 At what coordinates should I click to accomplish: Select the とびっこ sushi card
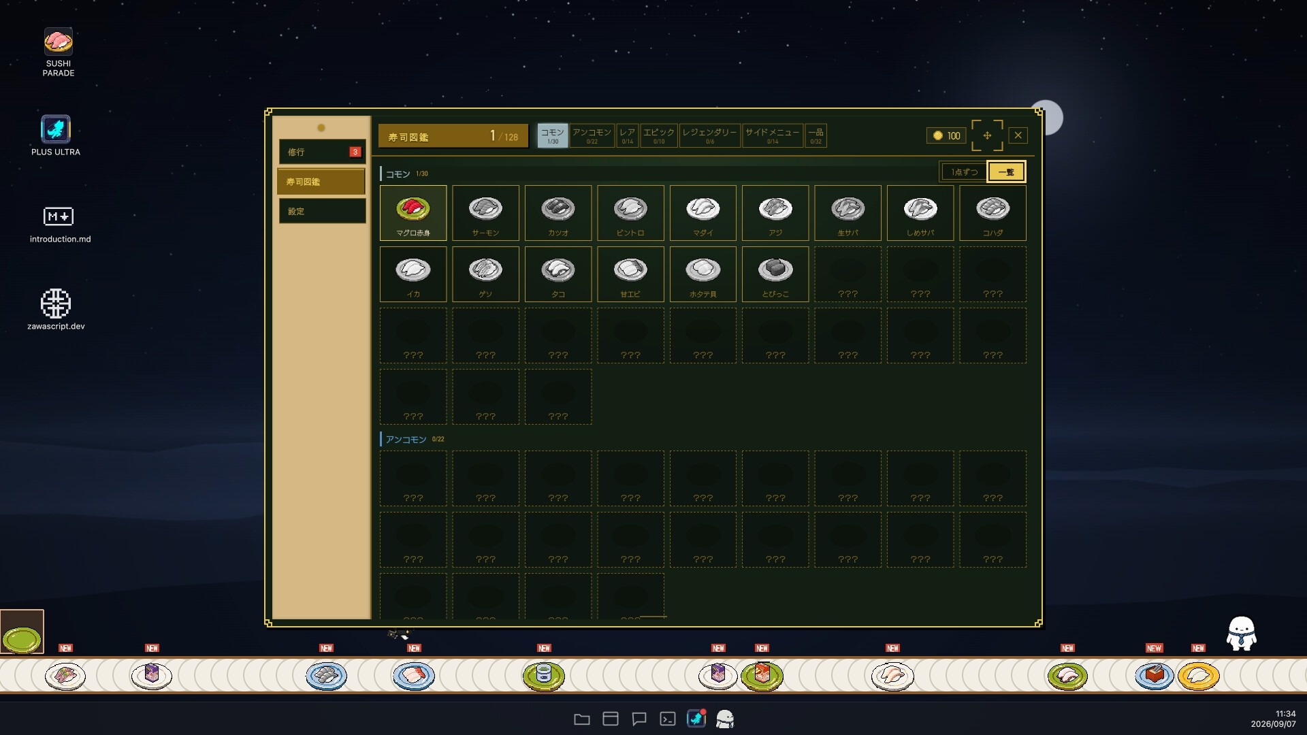click(775, 274)
